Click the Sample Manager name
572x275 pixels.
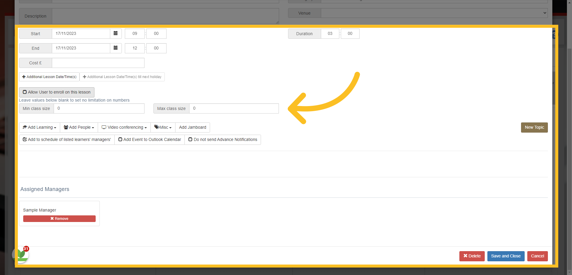point(40,210)
